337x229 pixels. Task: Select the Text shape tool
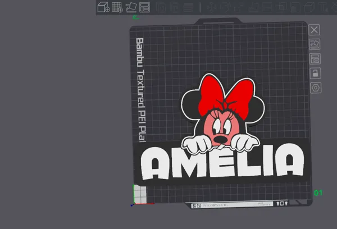(x=323, y=7)
